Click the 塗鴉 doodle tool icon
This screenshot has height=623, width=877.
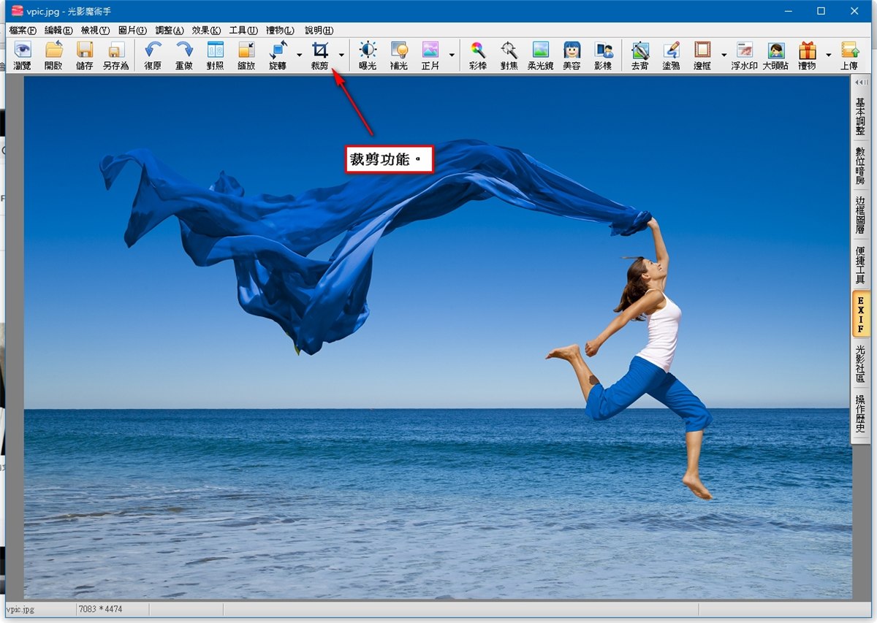tap(671, 51)
